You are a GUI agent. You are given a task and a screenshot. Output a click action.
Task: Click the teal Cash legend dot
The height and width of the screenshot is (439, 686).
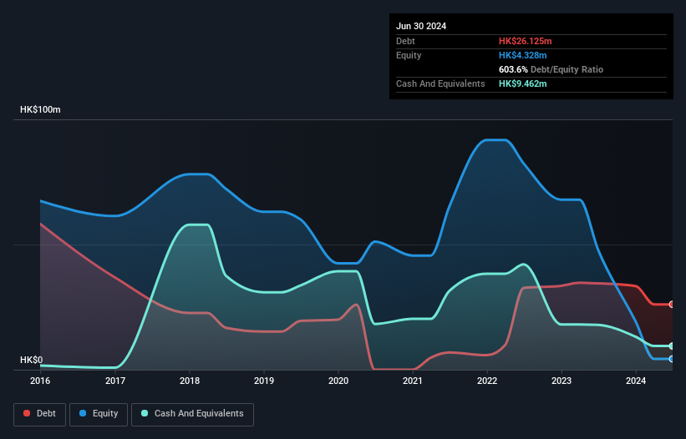(145, 413)
